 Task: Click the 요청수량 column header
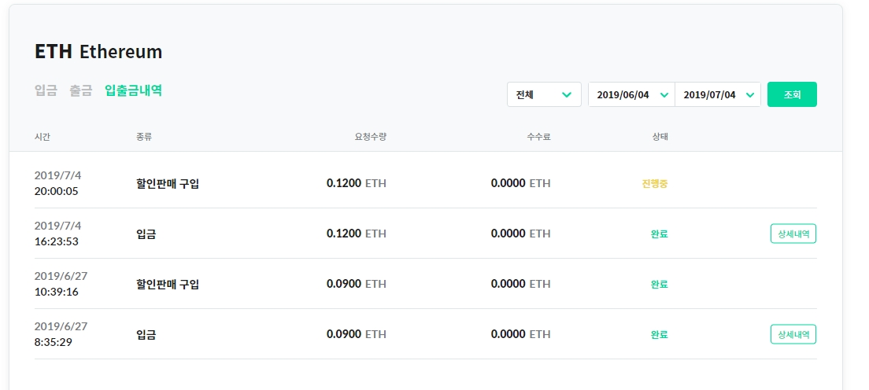370,137
